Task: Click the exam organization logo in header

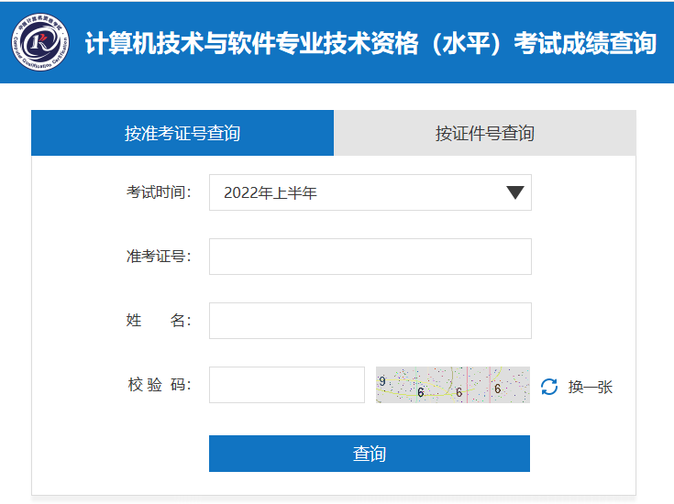Action: (x=40, y=42)
